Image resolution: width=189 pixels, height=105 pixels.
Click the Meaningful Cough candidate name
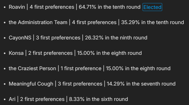click(31, 84)
